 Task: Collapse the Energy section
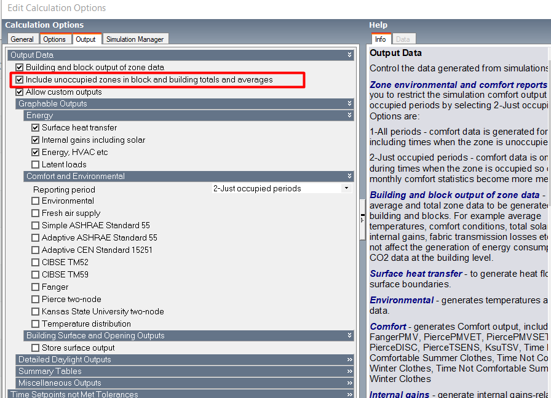[x=349, y=115]
